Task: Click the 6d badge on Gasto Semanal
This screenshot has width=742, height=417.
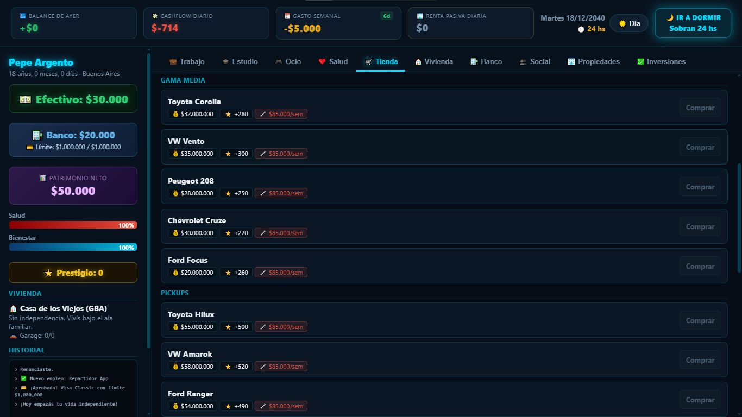Action: pos(387,16)
